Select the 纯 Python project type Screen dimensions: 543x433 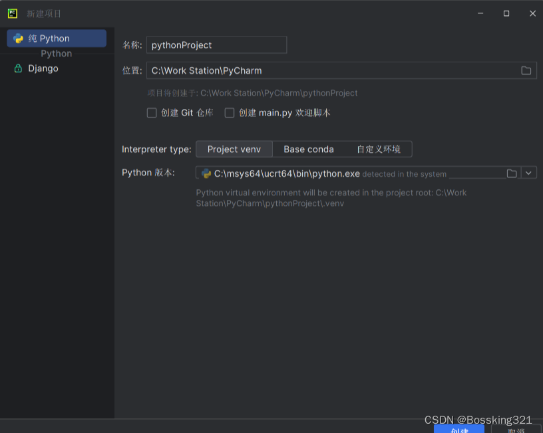pos(57,39)
